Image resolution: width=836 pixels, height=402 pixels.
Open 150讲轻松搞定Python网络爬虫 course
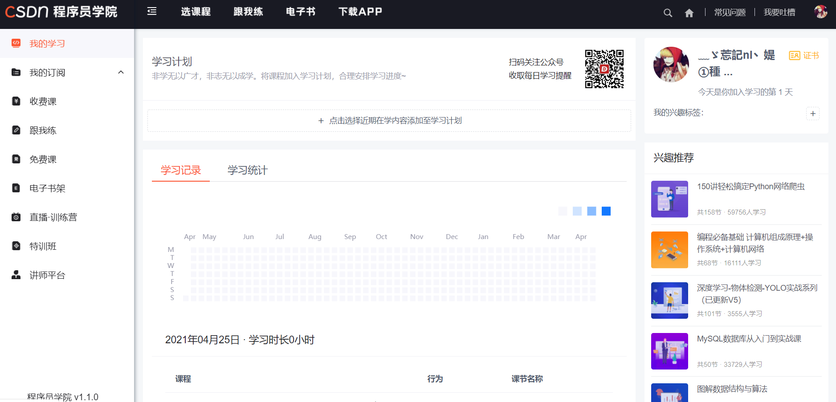[751, 187]
